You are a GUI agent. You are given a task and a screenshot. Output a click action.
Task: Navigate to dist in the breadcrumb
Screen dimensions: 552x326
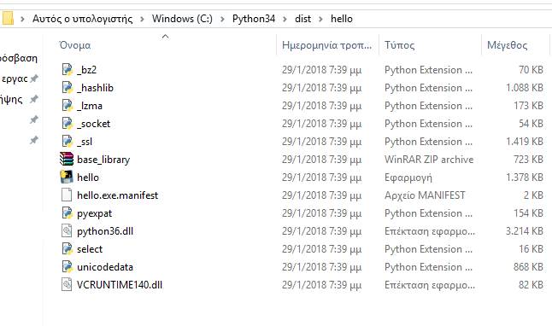pos(302,19)
